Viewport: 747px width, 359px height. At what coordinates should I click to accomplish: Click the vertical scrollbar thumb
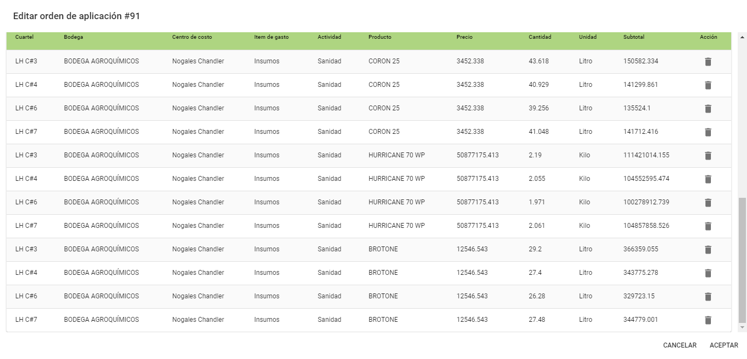742,260
